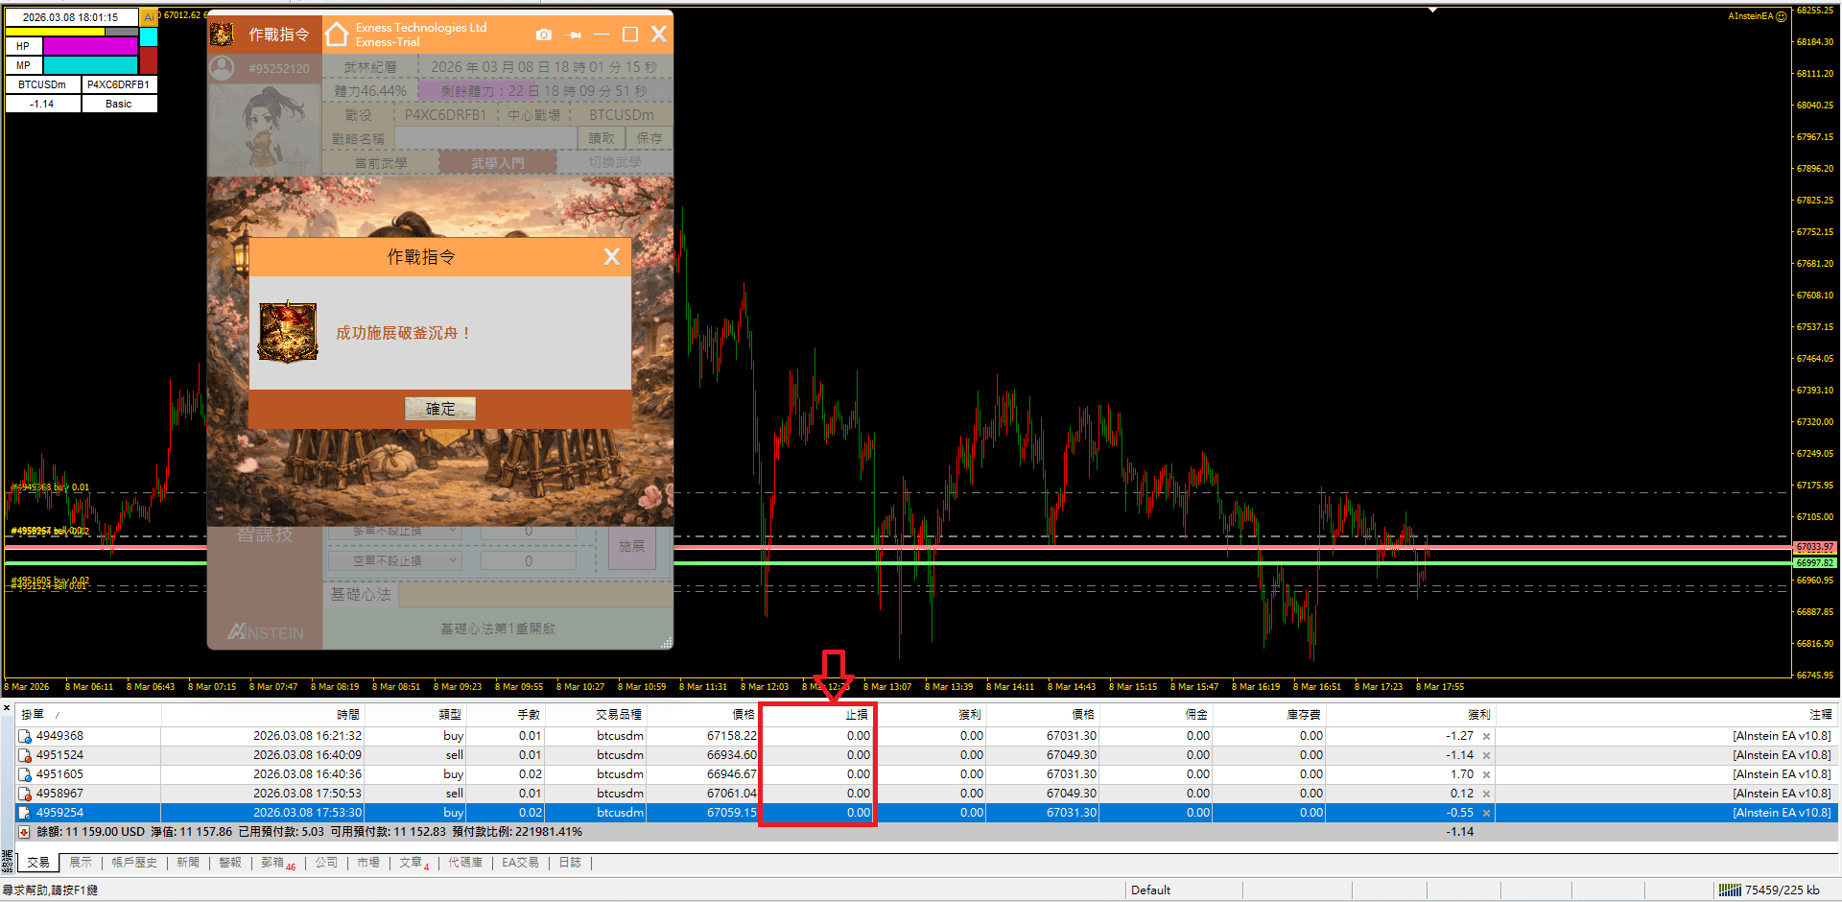Open the 日誌 tab
The width and height of the screenshot is (1842, 902).
tap(570, 863)
